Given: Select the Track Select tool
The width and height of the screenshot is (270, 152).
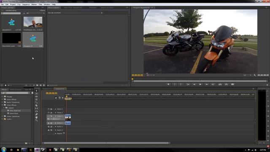Looking at the screenshot, I should tap(37, 94).
